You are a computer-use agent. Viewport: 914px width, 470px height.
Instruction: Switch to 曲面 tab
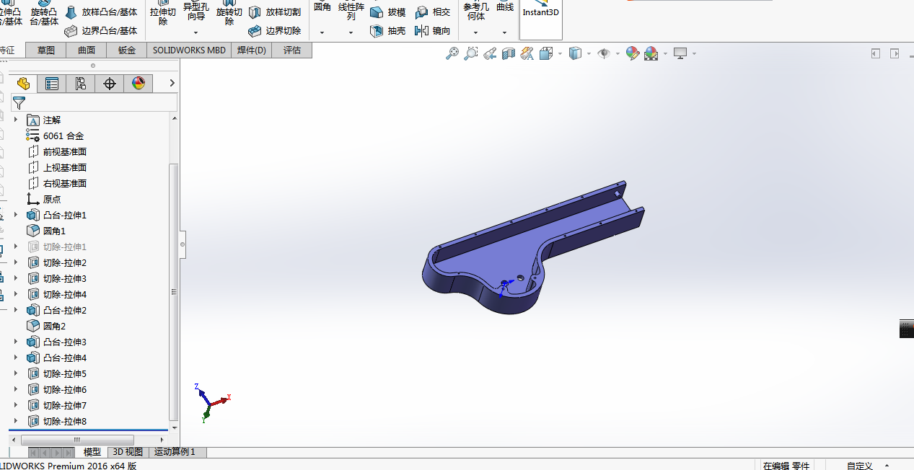87,50
